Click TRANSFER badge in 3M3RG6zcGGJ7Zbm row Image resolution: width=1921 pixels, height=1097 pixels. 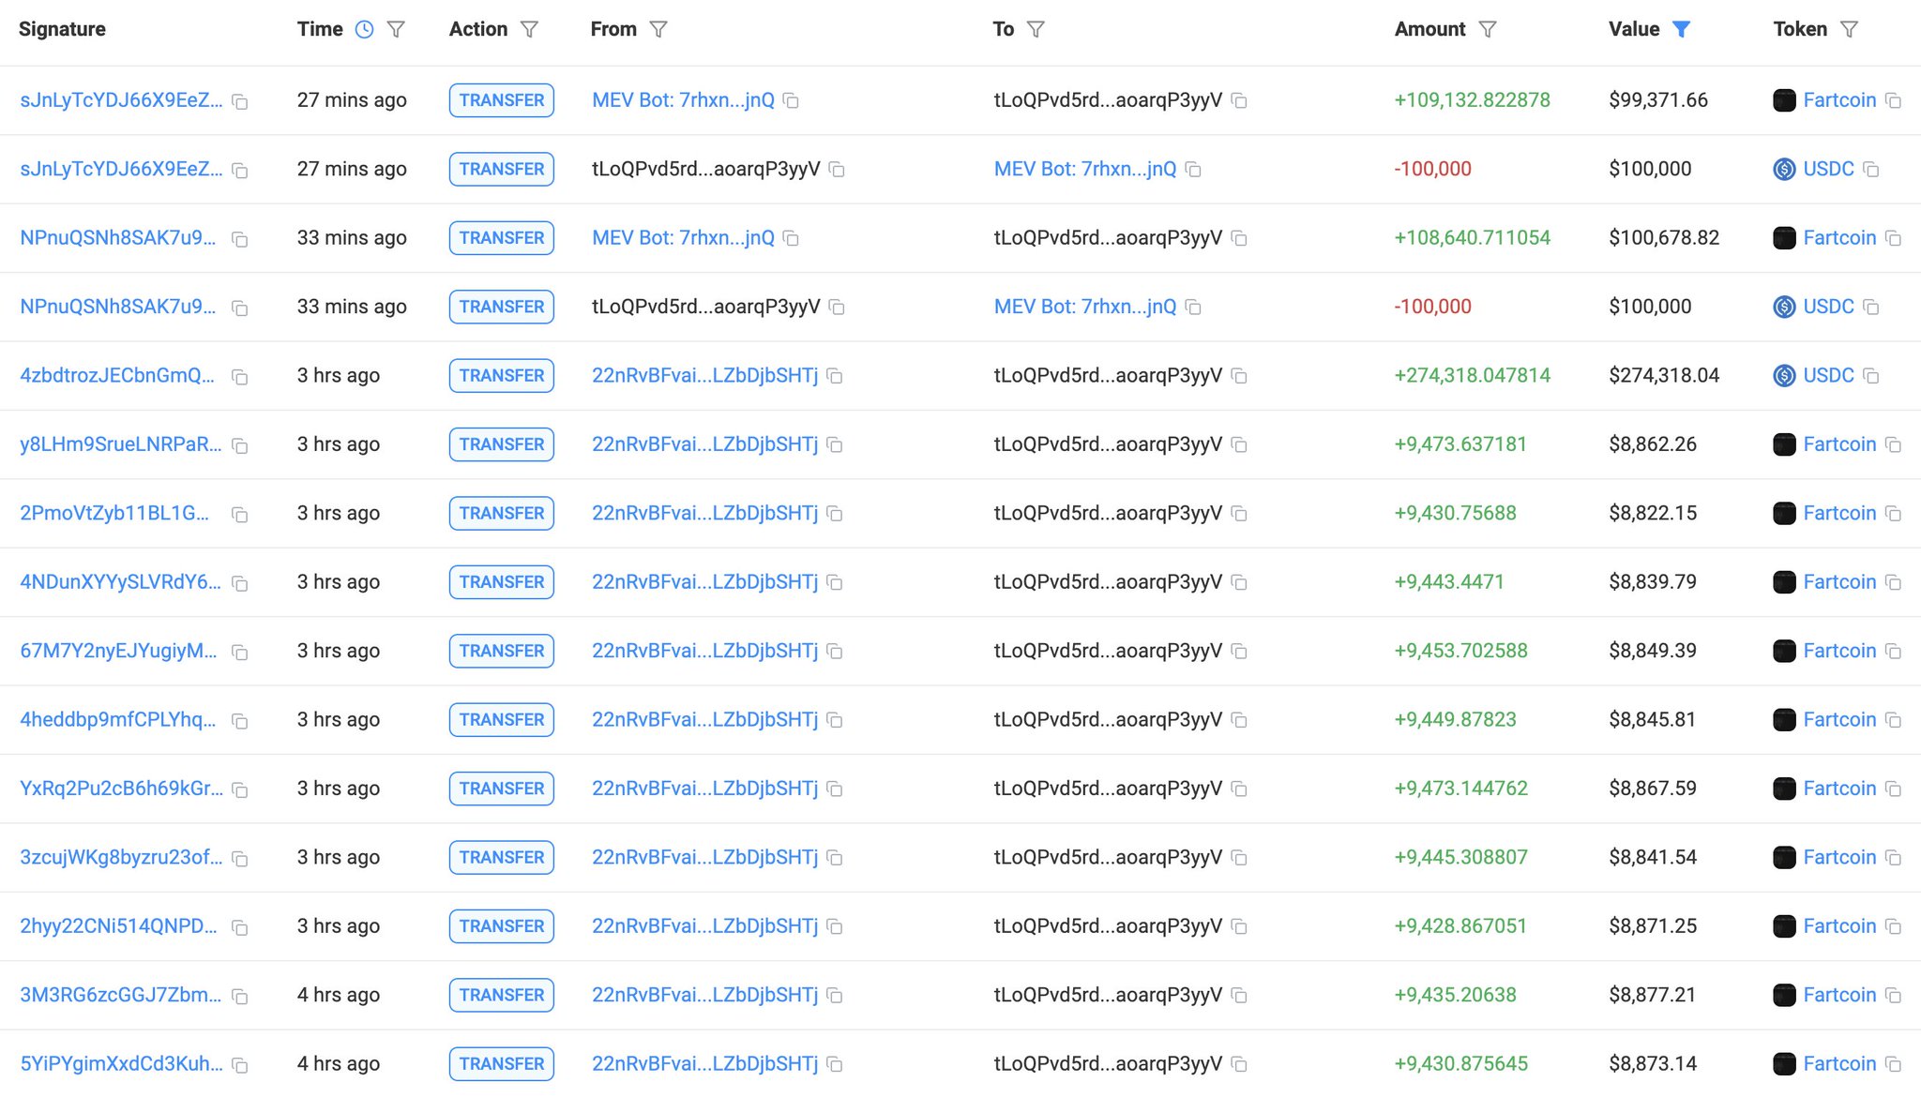502,995
